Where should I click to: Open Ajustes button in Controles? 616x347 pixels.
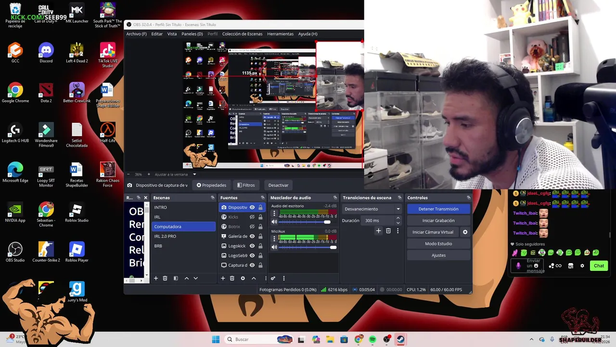[x=438, y=255]
